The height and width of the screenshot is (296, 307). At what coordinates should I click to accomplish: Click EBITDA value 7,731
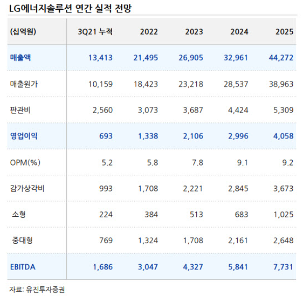tap(284, 267)
